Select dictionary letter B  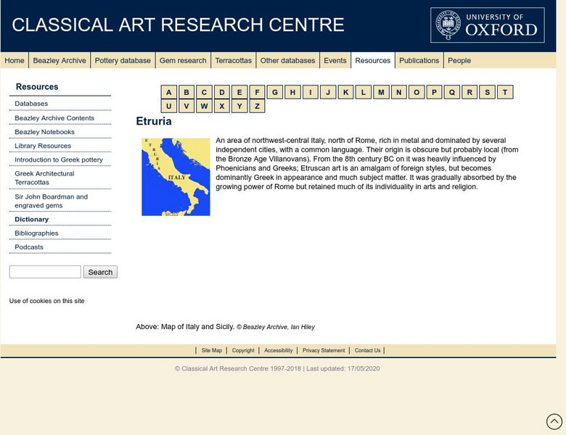[186, 92]
